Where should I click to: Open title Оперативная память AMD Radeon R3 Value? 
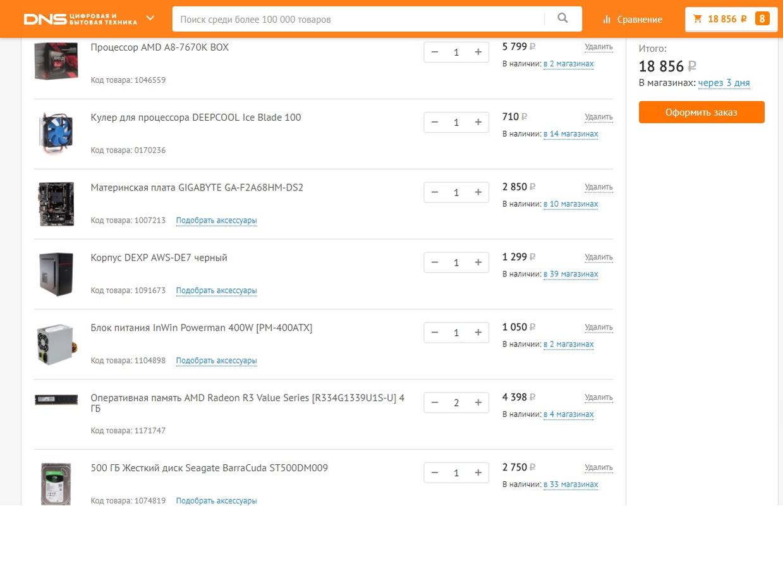pos(248,403)
